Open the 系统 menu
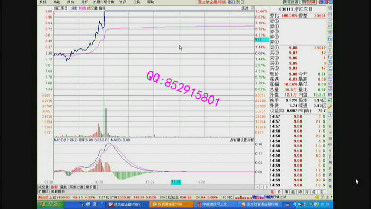 [43, 2]
